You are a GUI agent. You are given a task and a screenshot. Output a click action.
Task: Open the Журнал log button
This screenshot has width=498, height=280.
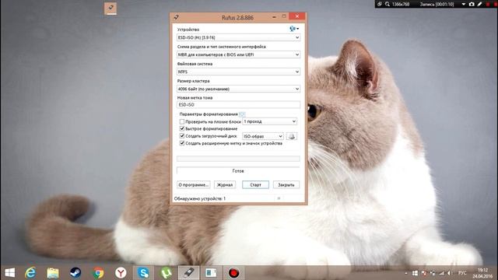(x=225, y=185)
